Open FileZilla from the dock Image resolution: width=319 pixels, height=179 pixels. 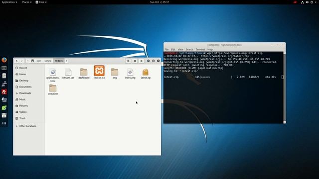tap(4, 91)
